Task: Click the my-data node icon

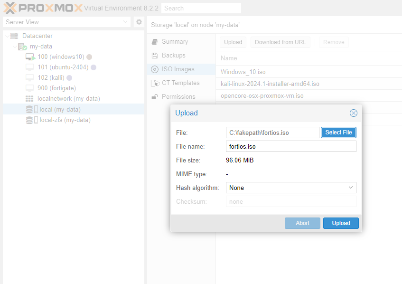Action: point(23,47)
